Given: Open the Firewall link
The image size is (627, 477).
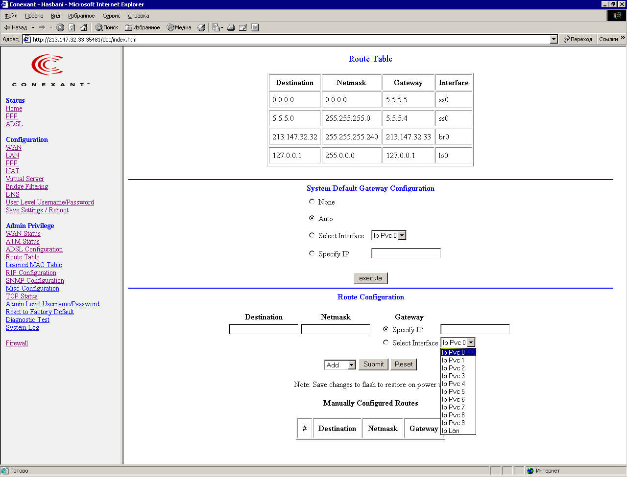Looking at the screenshot, I should pyautogui.click(x=17, y=343).
